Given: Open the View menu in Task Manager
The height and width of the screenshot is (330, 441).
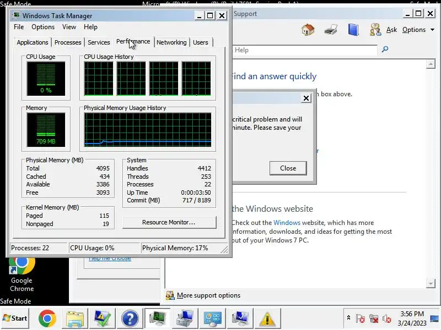Looking at the screenshot, I should tap(69, 27).
